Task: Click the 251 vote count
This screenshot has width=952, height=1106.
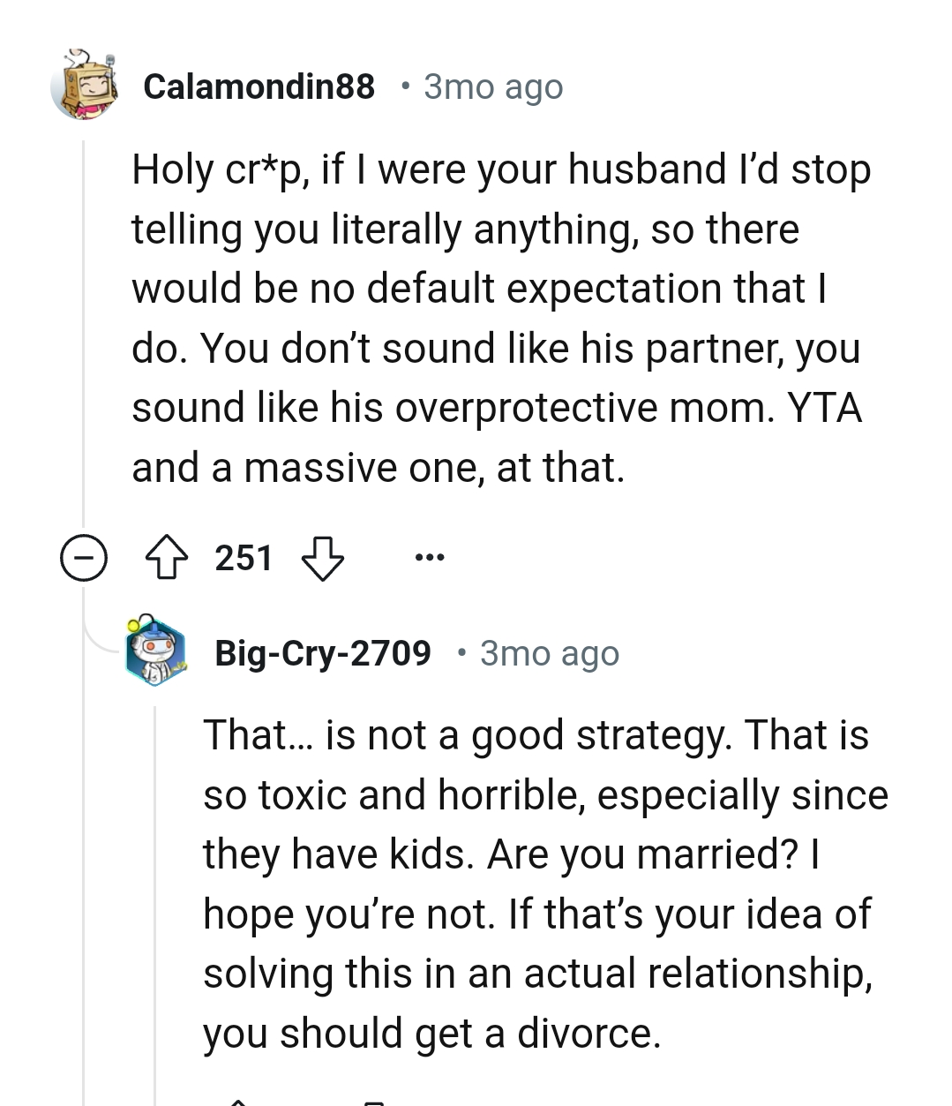Action: click(244, 557)
